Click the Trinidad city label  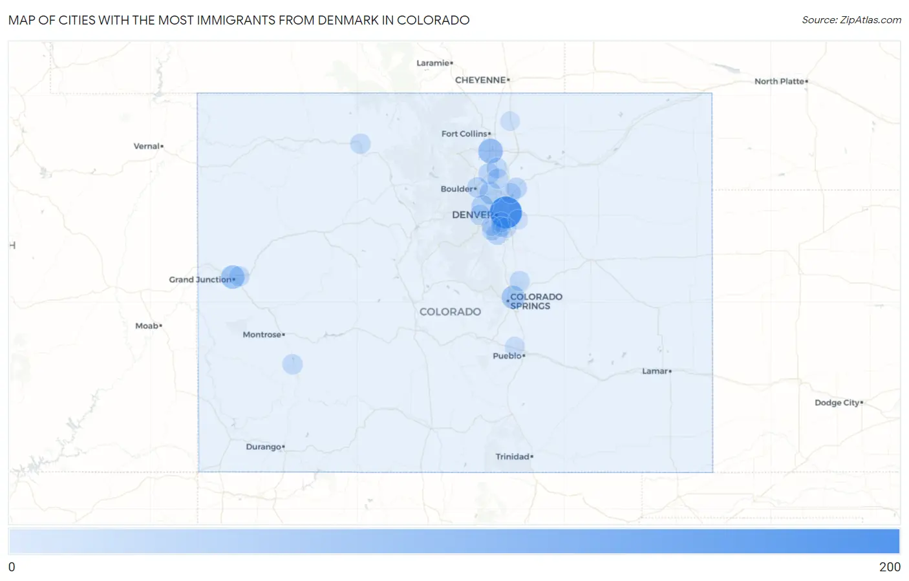[x=514, y=456]
